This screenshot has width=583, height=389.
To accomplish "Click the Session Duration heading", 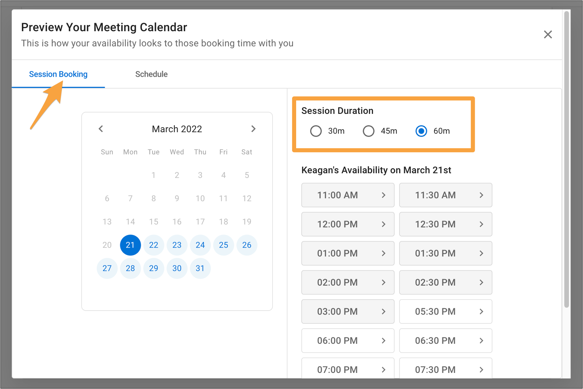I will (x=337, y=111).
